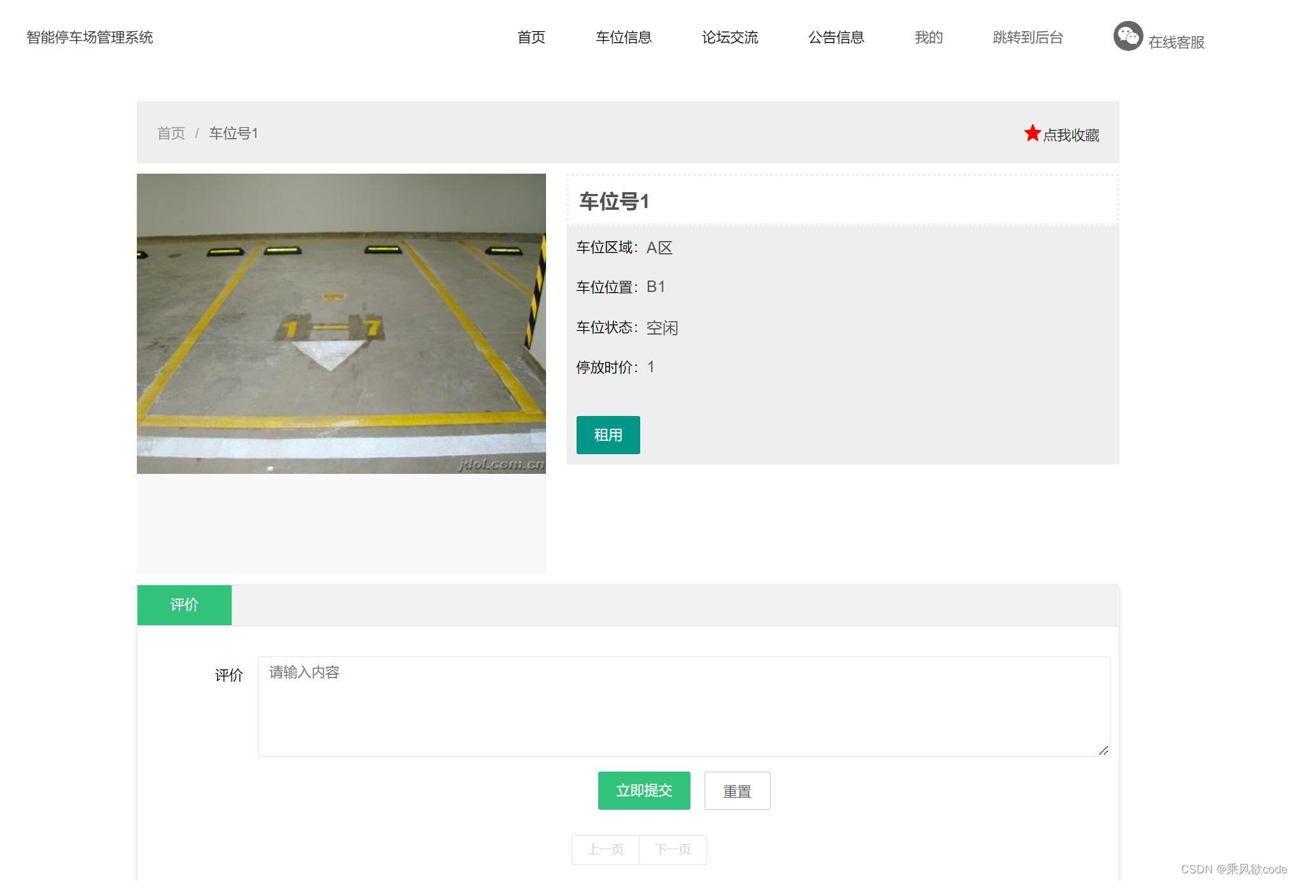
Task: Click 在线客服 text link
Action: pyautogui.click(x=1176, y=43)
